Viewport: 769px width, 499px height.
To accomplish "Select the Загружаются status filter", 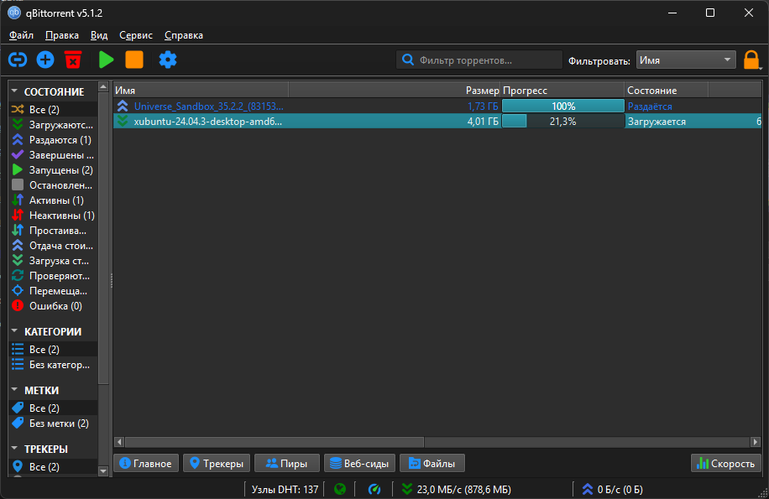I will pos(53,124).
